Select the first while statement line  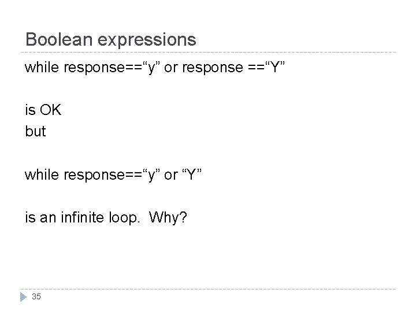tap(155, 68)
